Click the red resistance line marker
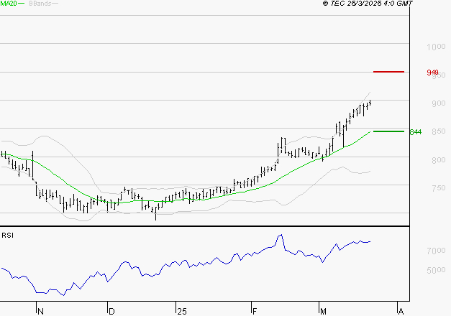Image resolution: width=451 pixels, height=316 pixels. (x=388, y=72)
